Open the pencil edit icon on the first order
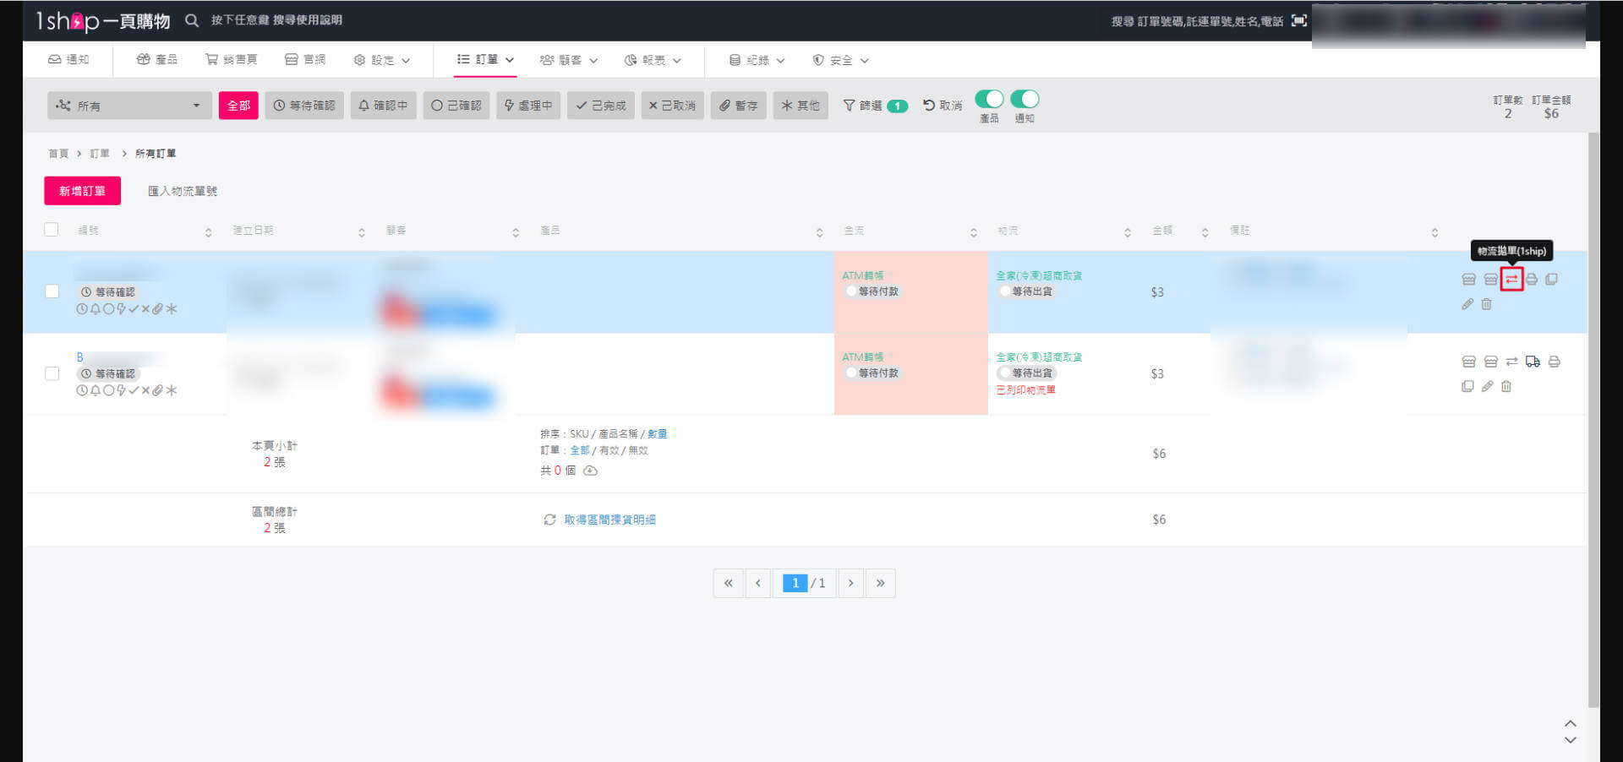1623x762 pixels. pyautogui.click(x=1467, y=304)
